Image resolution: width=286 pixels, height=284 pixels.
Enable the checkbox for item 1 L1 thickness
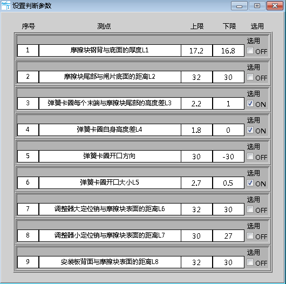pyautogui.click(x=250, y=51)
